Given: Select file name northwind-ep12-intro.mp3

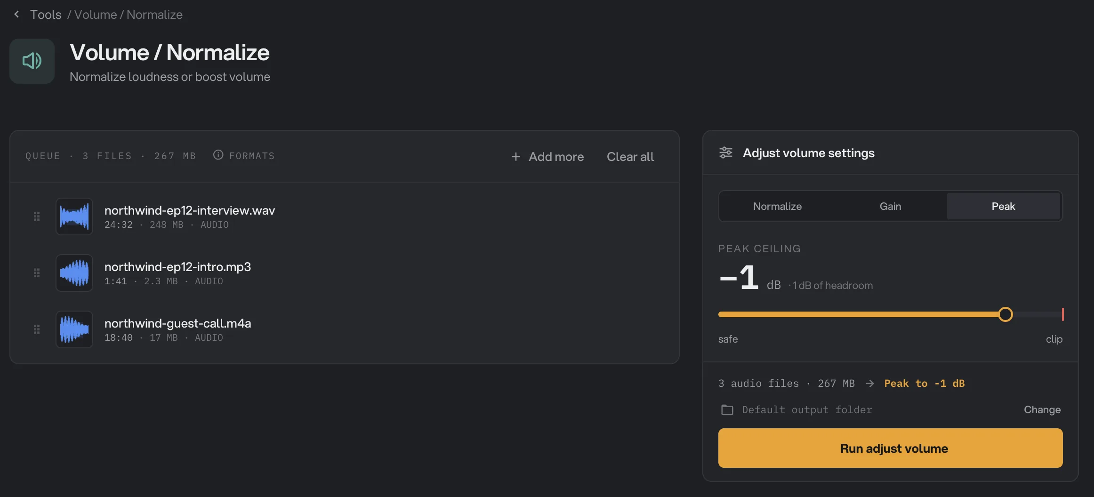Looking at the screenshot, I should click(x=177, y=267).
